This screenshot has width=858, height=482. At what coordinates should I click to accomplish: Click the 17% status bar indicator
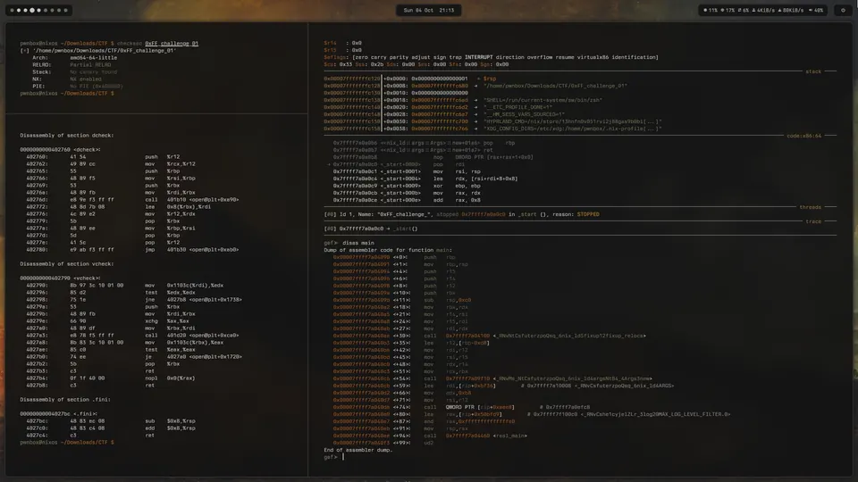point(728,11)
